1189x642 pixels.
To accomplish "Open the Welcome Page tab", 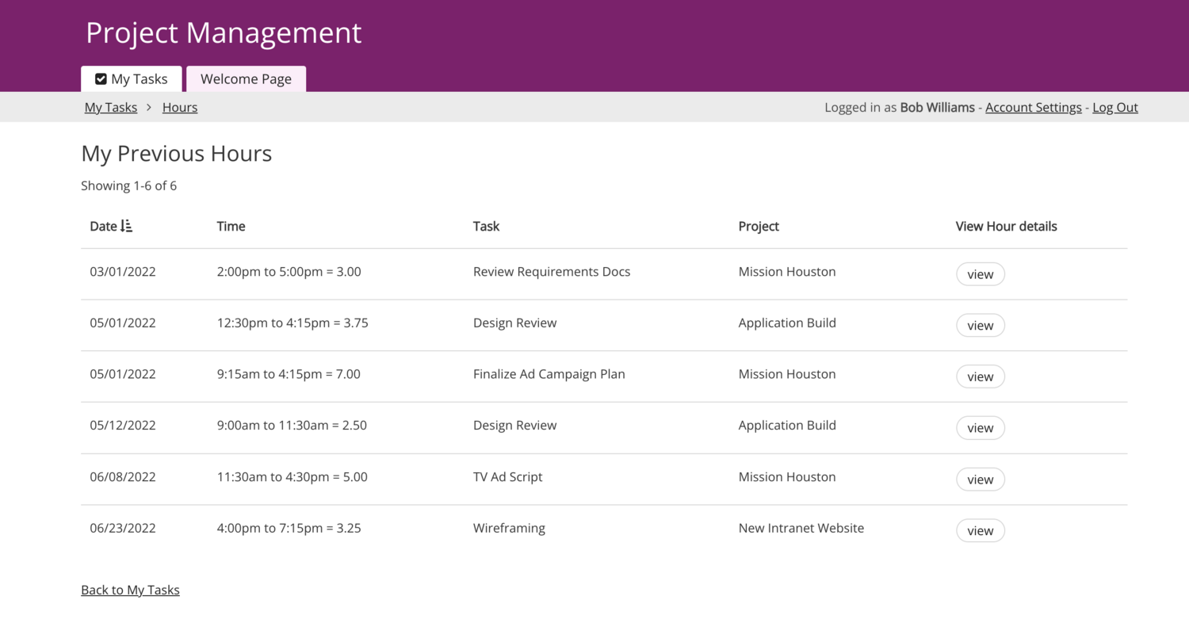I will click(246, 79).
